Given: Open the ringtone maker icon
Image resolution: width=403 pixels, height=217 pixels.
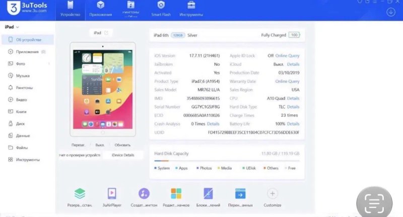Looking at the screenshot, I should [144, 194].
